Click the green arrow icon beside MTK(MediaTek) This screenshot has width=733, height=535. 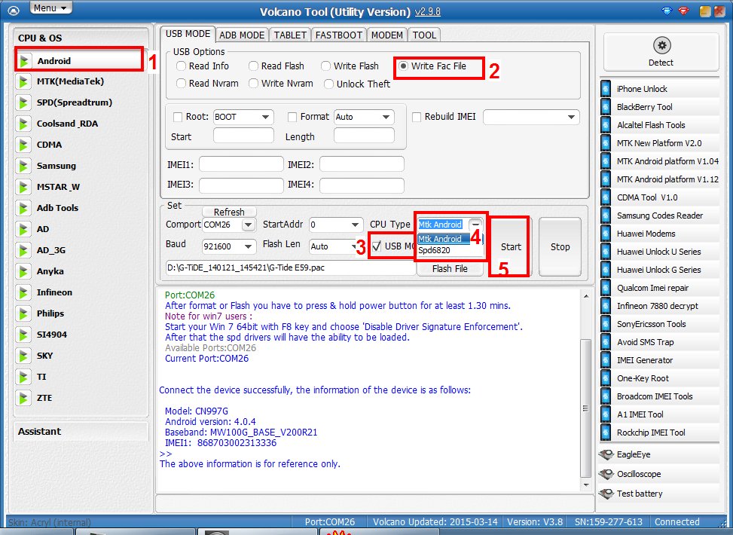23,81
